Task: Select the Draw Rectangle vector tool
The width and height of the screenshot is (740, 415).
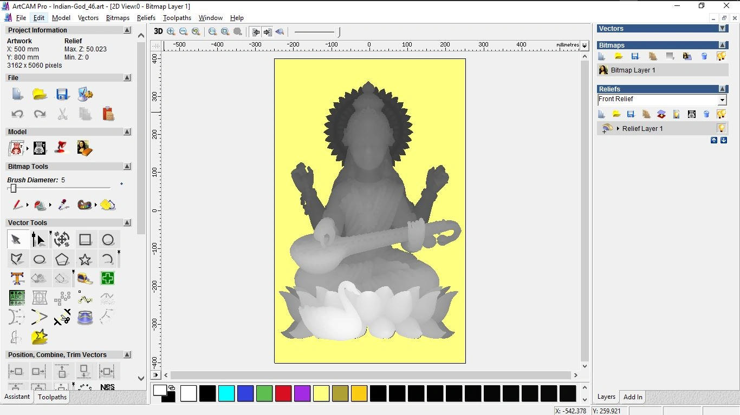Action: [85, 239]
